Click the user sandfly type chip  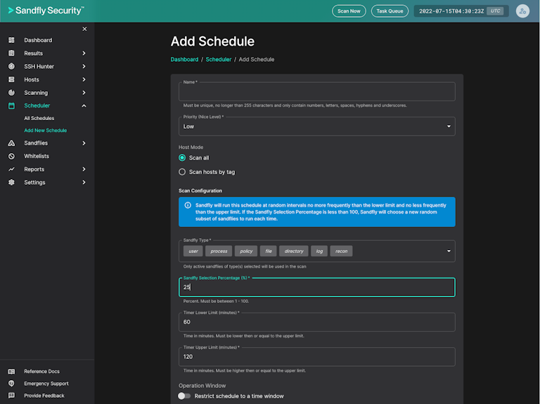(x=193, y=252)
